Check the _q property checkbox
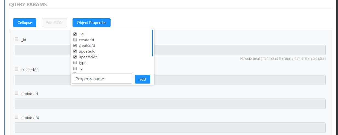The width and height of the screenshot is (338, 135). click(75, 69)
